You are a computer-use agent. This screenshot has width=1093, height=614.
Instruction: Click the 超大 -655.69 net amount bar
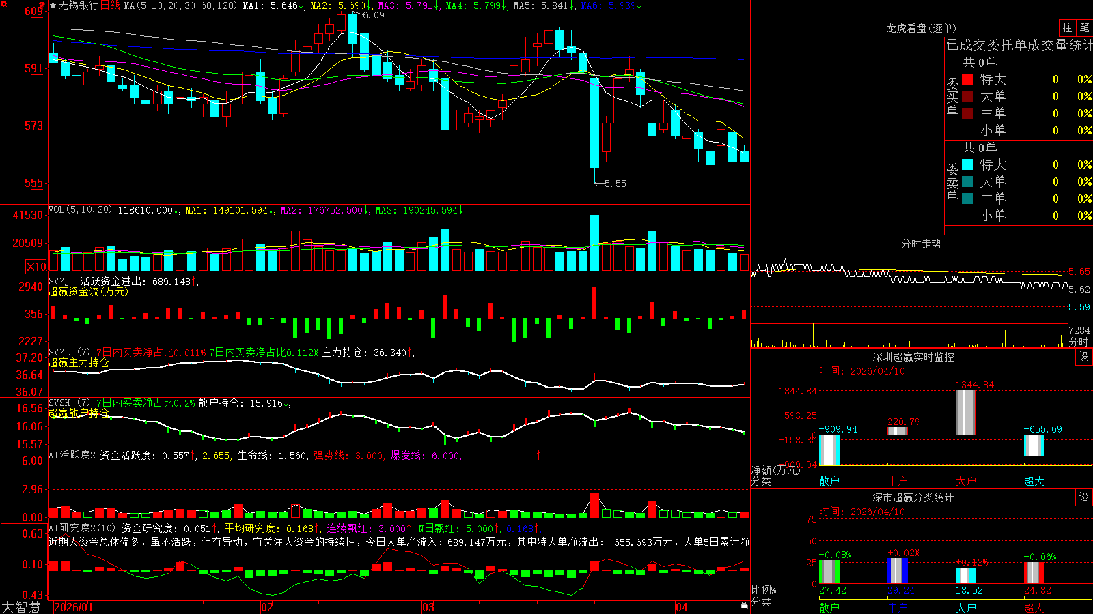[x=1034, y=446]
